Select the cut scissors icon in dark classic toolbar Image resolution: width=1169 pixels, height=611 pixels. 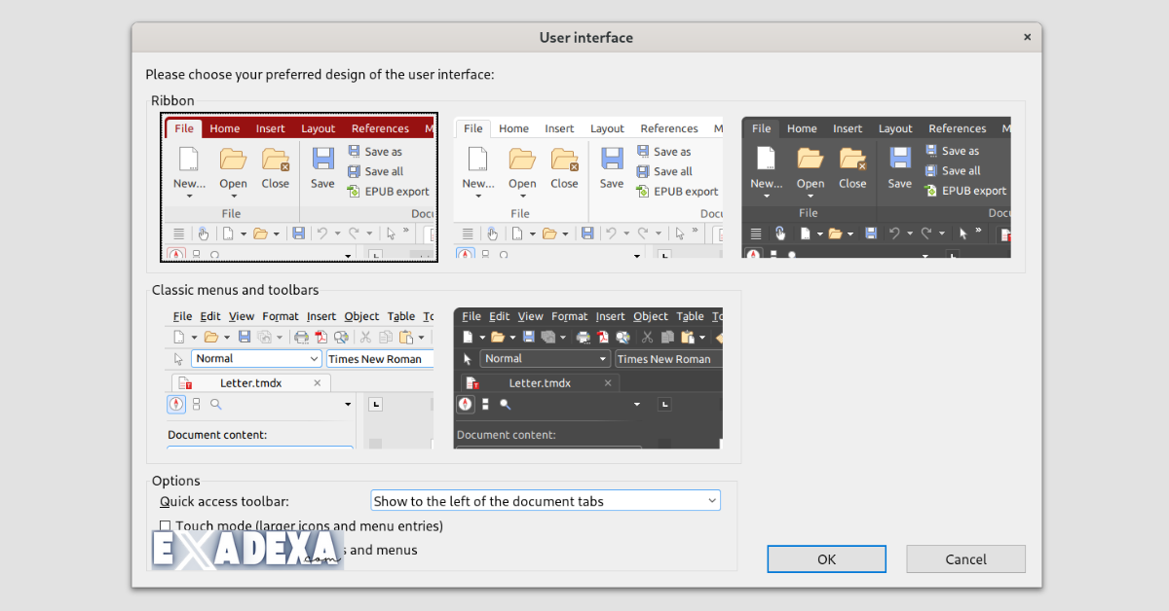click(646, 337)
